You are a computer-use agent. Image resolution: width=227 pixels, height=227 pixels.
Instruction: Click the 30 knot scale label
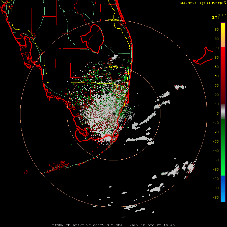coord(217,86)
